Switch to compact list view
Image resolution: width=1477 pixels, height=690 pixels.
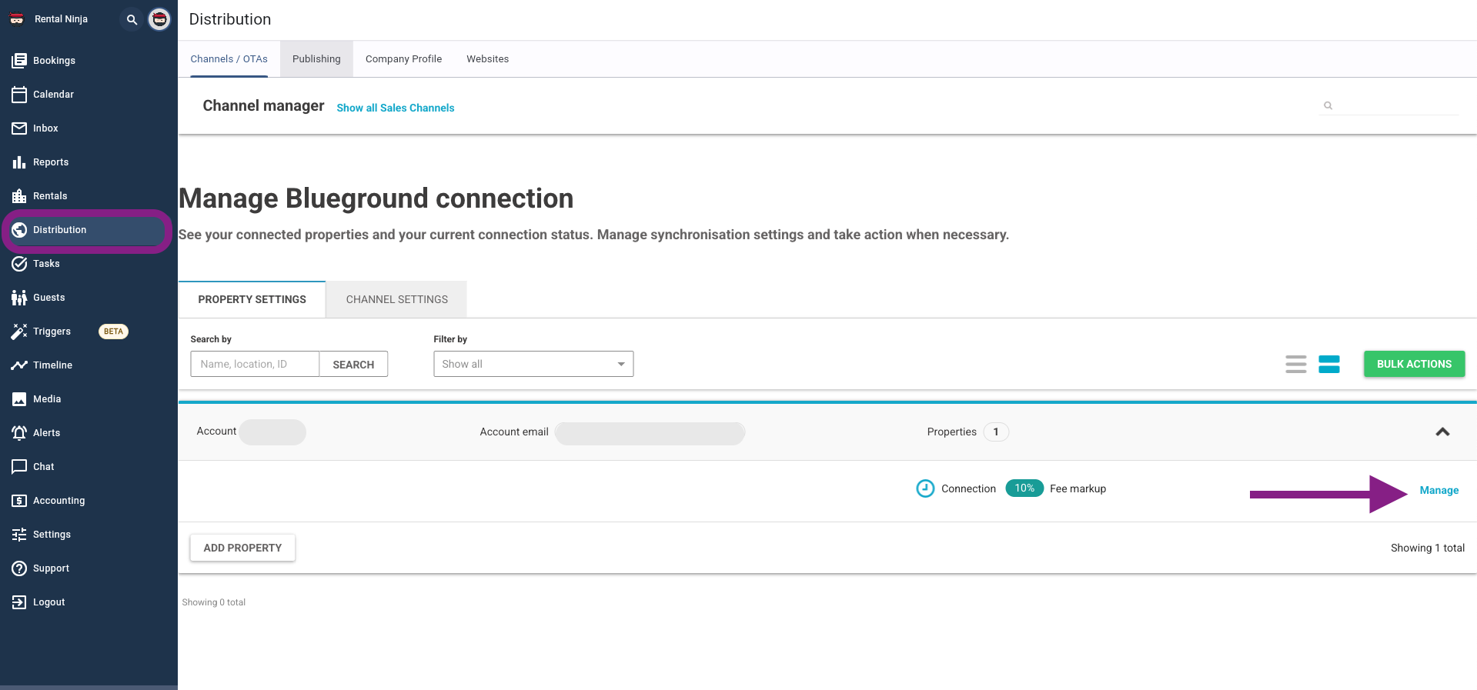1295,364
